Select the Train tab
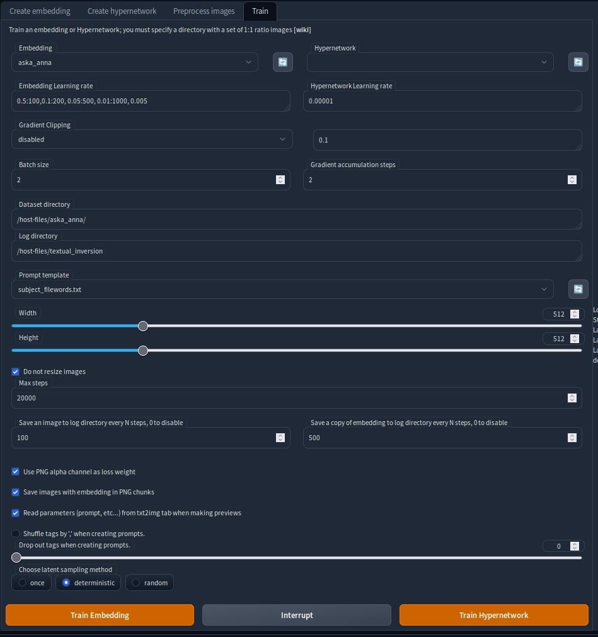Screen dimensions: 598x637 click(260, 11)
